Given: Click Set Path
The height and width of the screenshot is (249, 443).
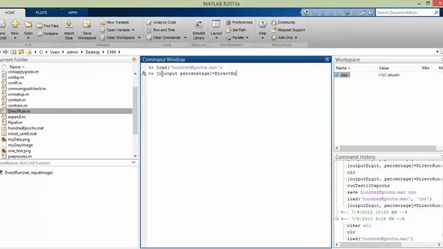Looking at the screenshot, I should coord(236,30).
